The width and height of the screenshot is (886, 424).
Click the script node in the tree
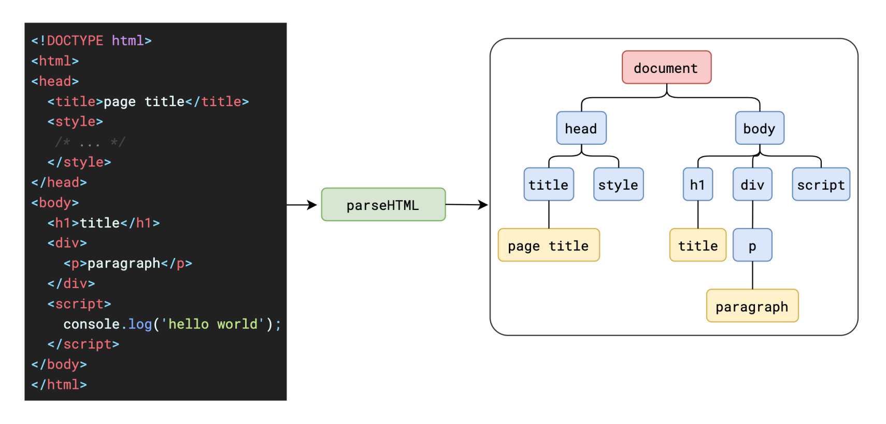coord(821,184)
